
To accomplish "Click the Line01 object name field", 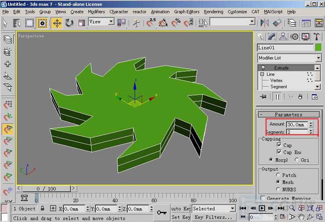I will click(285, 48).
